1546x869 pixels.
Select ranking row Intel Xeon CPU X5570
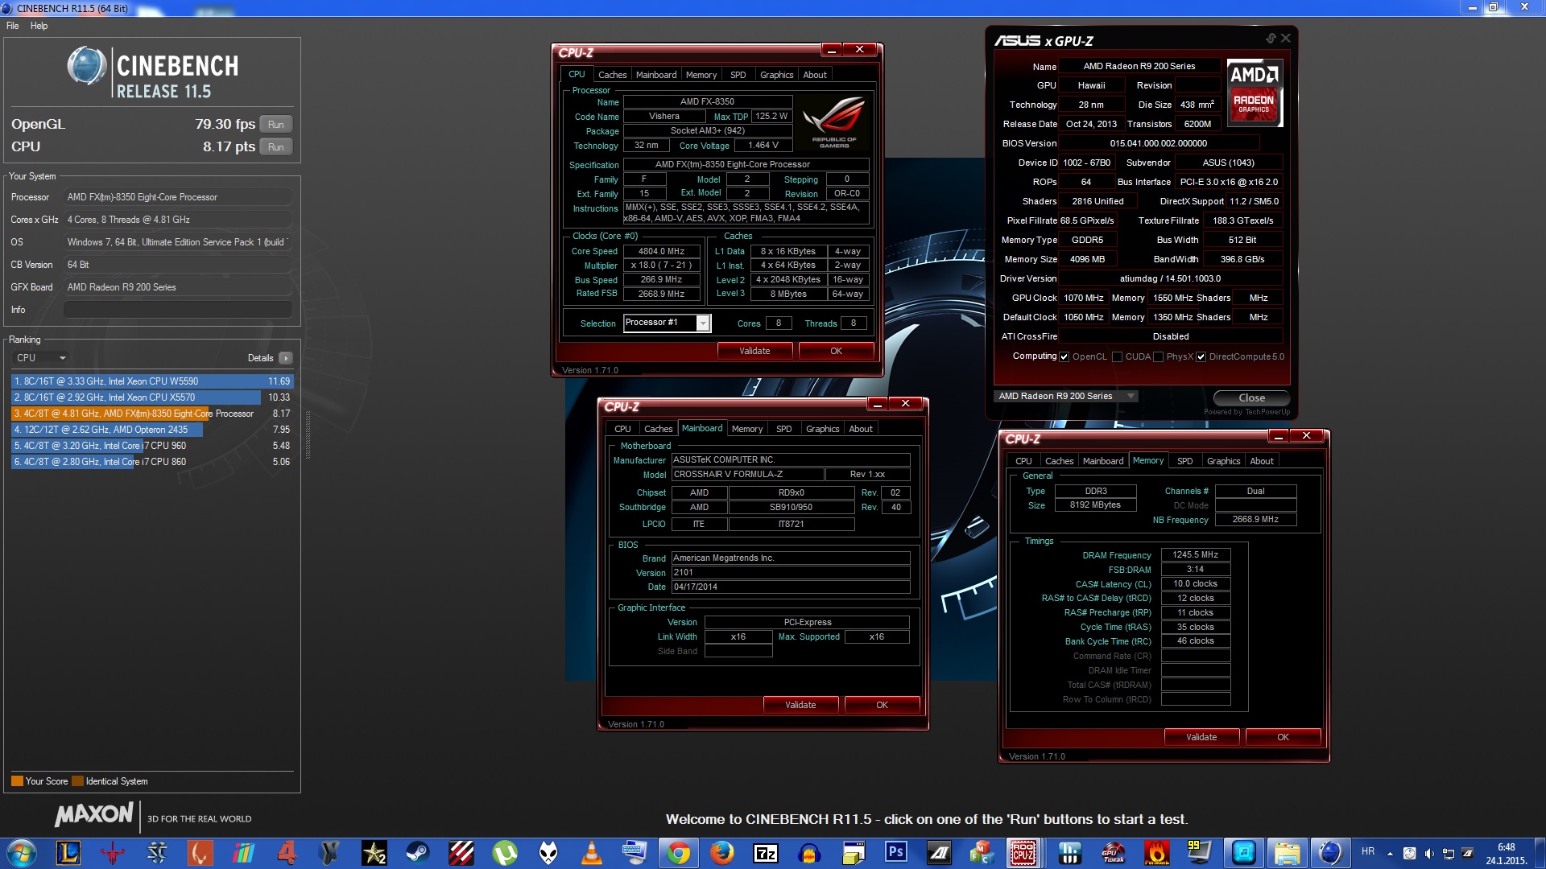151,397
